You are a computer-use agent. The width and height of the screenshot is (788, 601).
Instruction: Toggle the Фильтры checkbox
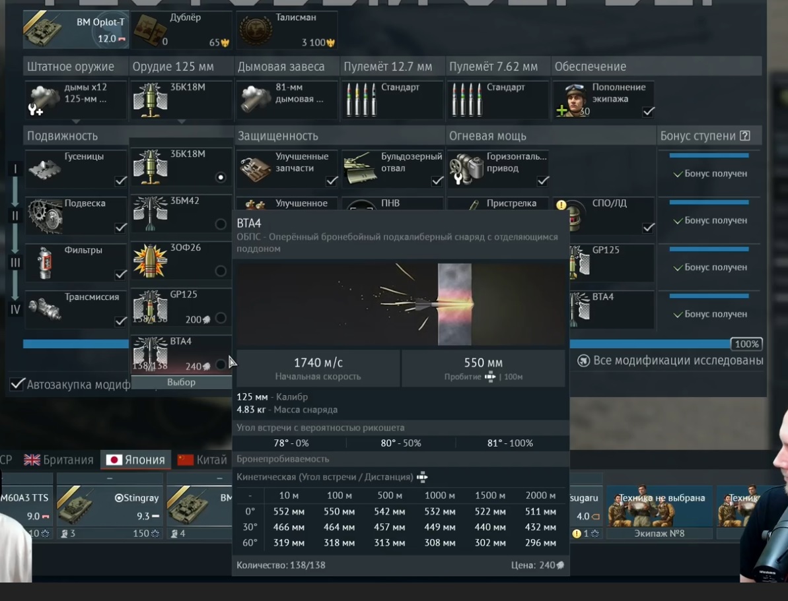coord(121,274)
